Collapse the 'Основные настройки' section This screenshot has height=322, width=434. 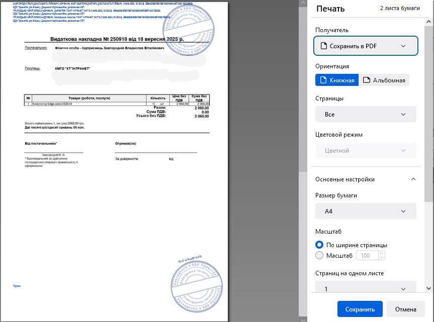(x=366, y=179)
